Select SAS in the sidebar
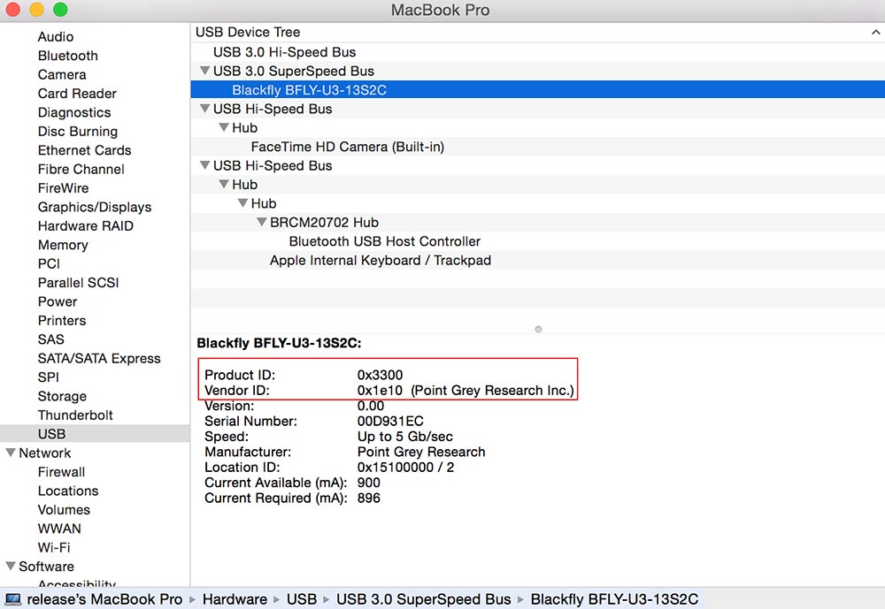885x609 pixels. coord(50,339)
